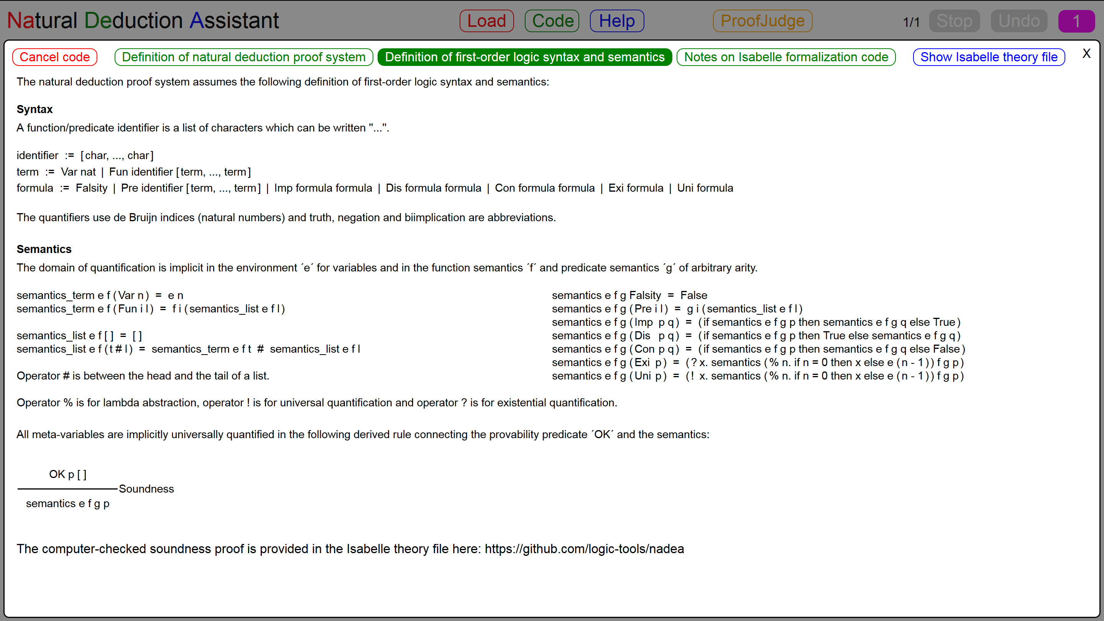
Task: Click the greyed Stop button
Action: click(955, 21)
